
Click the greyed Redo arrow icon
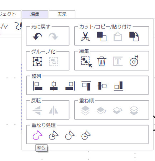point(53,36)
